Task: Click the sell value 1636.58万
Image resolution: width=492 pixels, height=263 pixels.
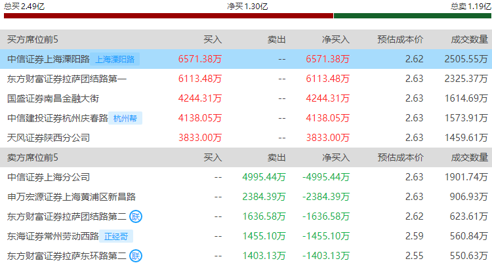Action: click(x=264, y=216)
